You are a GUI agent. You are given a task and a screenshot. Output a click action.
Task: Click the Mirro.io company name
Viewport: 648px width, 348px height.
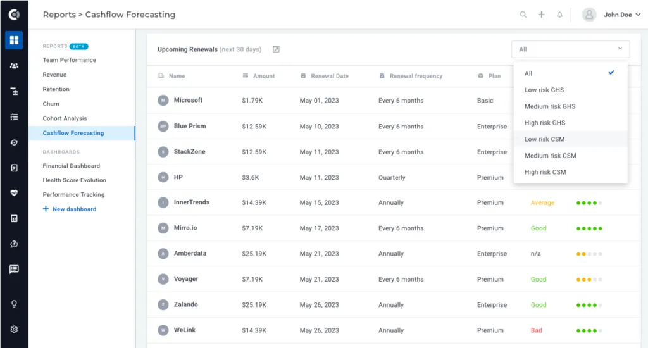[185, 228]
